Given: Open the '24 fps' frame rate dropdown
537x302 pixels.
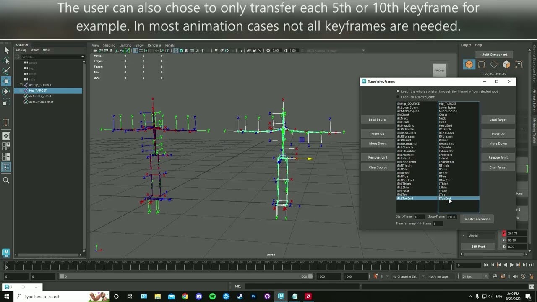Looking at the screenshot, I should click(474, 276).
